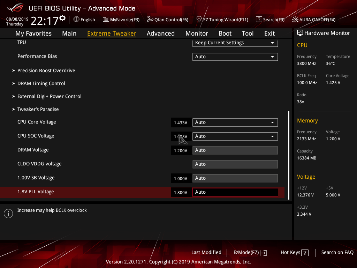
Task: Expand DRAM Timing Control
Action: click(41, 83)
